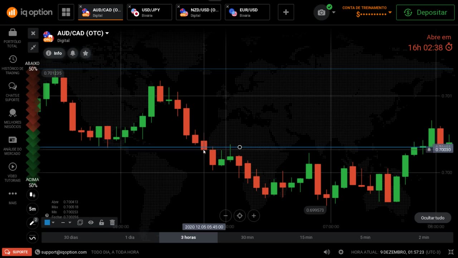458x258 pixels.
Task: Select the 3 horas range
Action: pos(188,237)
